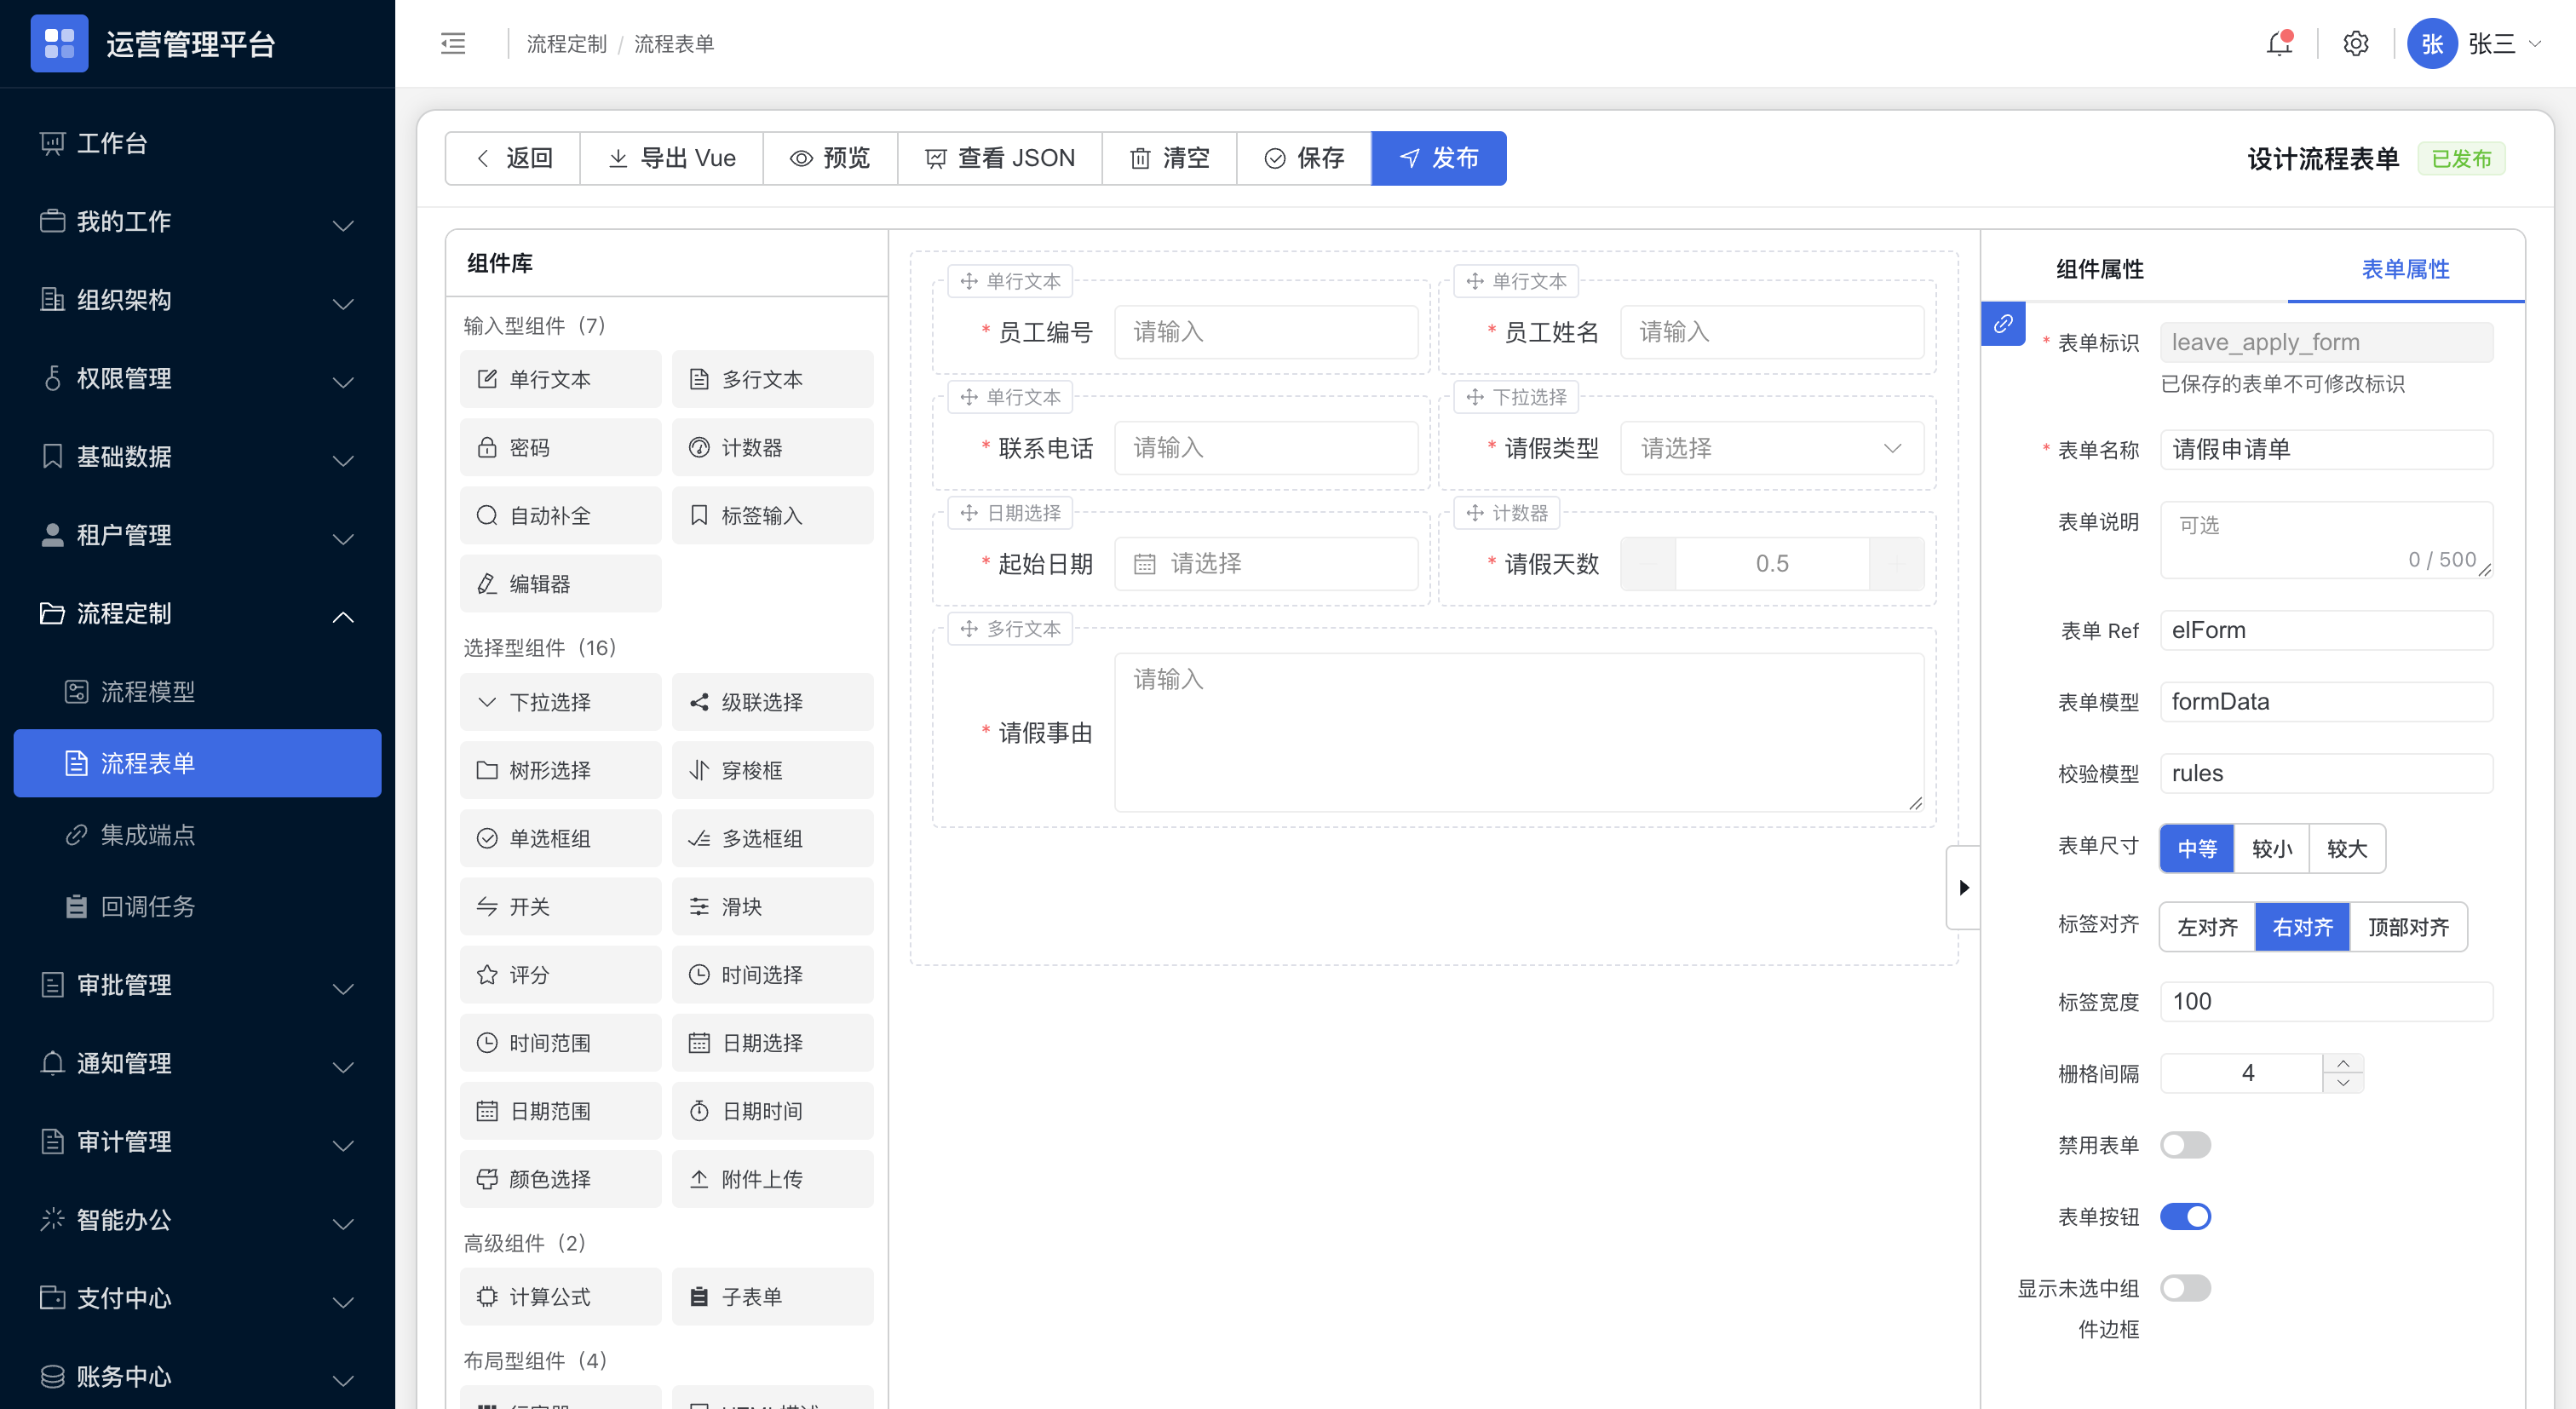This screenshot has width=2576, height=1409.
Task: Select the 多选框组 component
Action: pos(772,838)
